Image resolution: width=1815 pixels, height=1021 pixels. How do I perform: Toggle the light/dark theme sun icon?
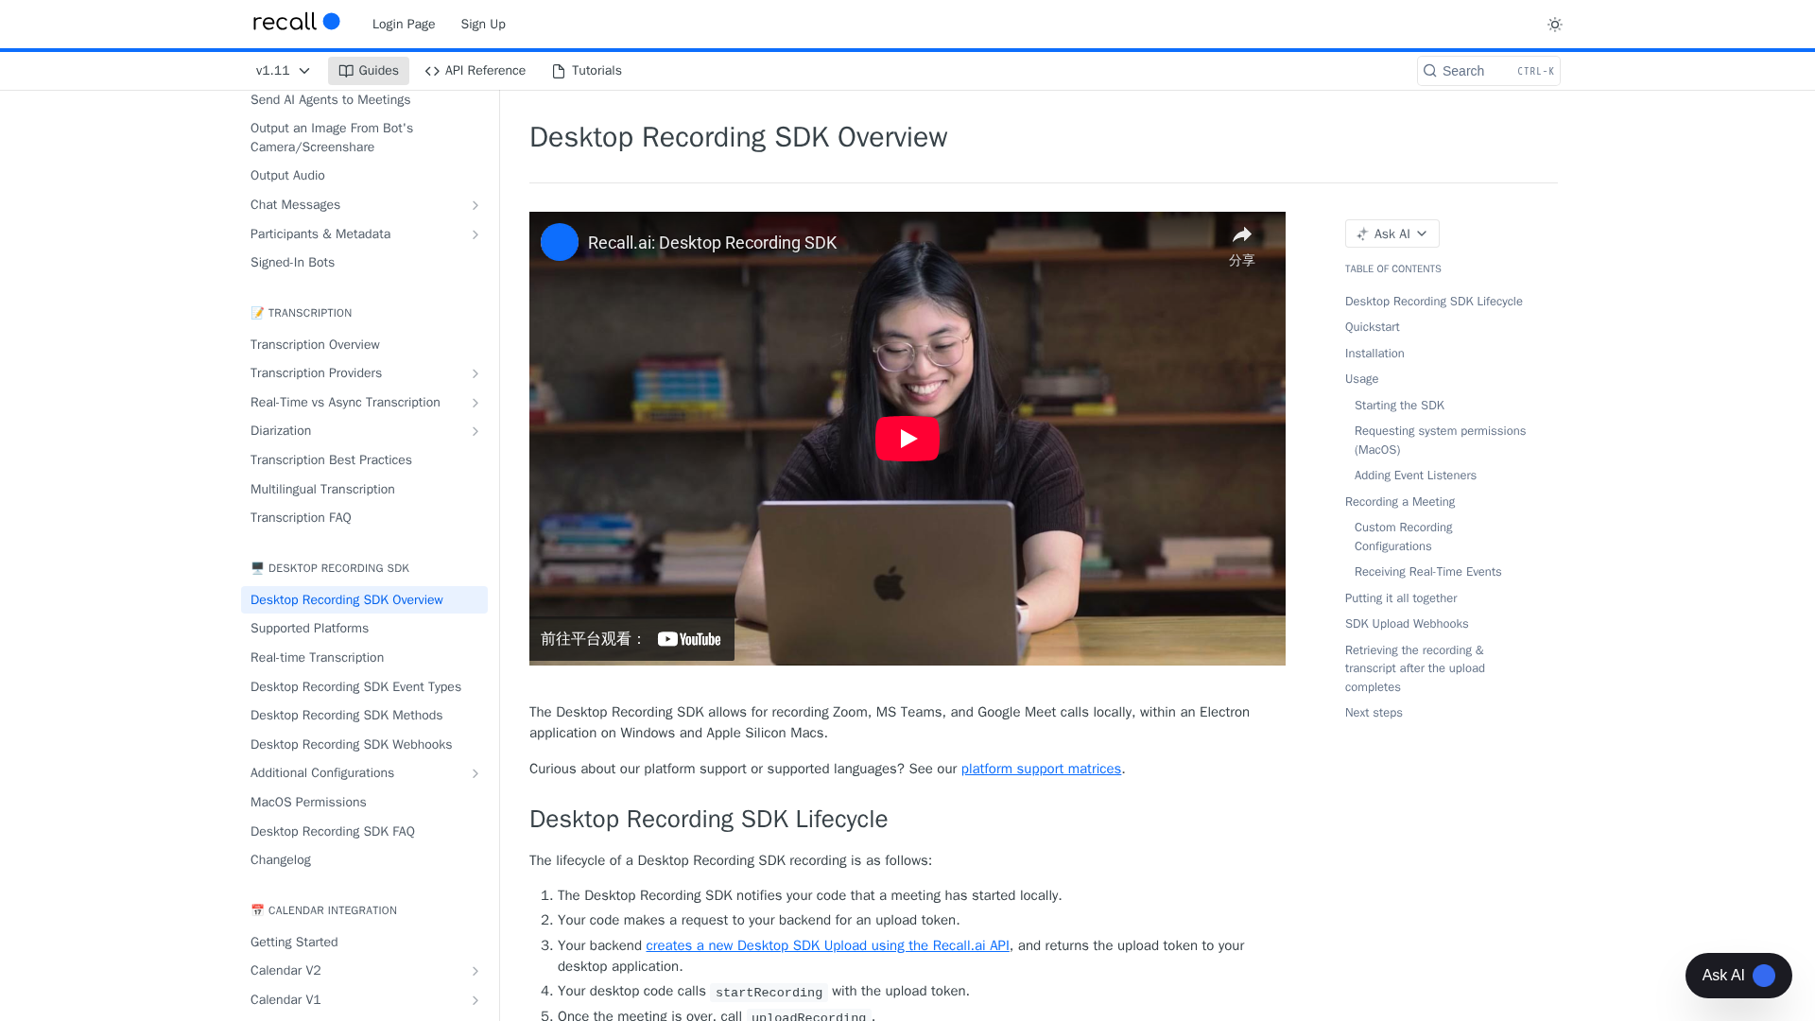tap(1554, 25)
